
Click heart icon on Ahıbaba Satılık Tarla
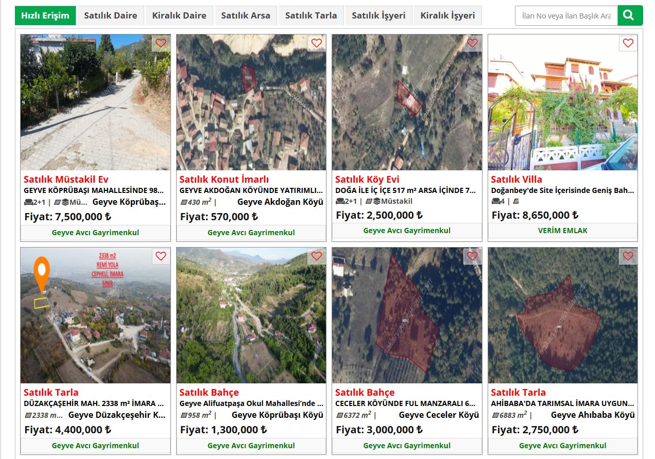click(628, 256)
